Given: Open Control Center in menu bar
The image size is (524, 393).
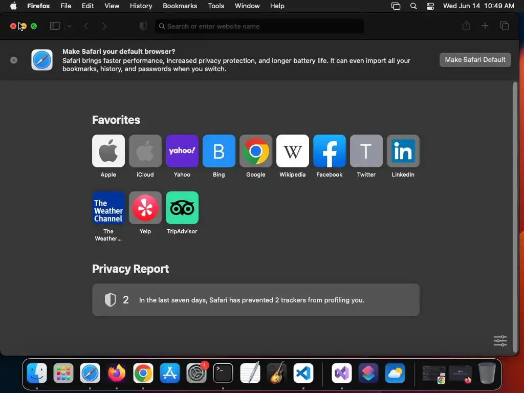Looking at the screenshot, I should click(x=430, y=6).
